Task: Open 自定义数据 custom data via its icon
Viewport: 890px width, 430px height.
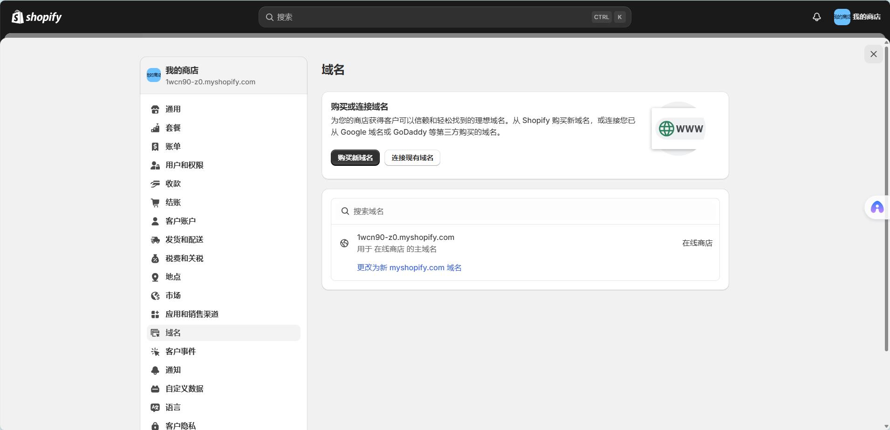Action: [156, 389]
